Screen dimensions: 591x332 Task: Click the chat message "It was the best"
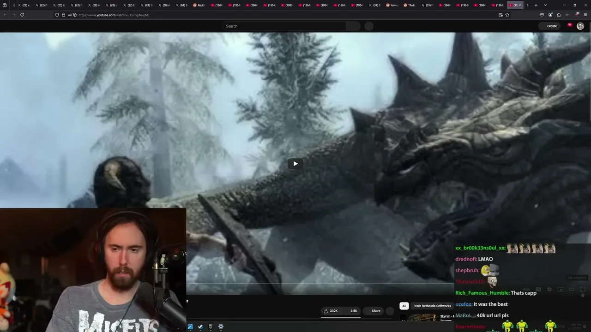click(x=490, y=304)
